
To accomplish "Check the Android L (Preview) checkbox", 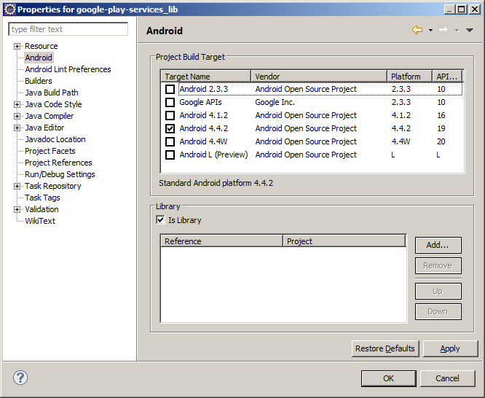I will click(x=170, y=155).
